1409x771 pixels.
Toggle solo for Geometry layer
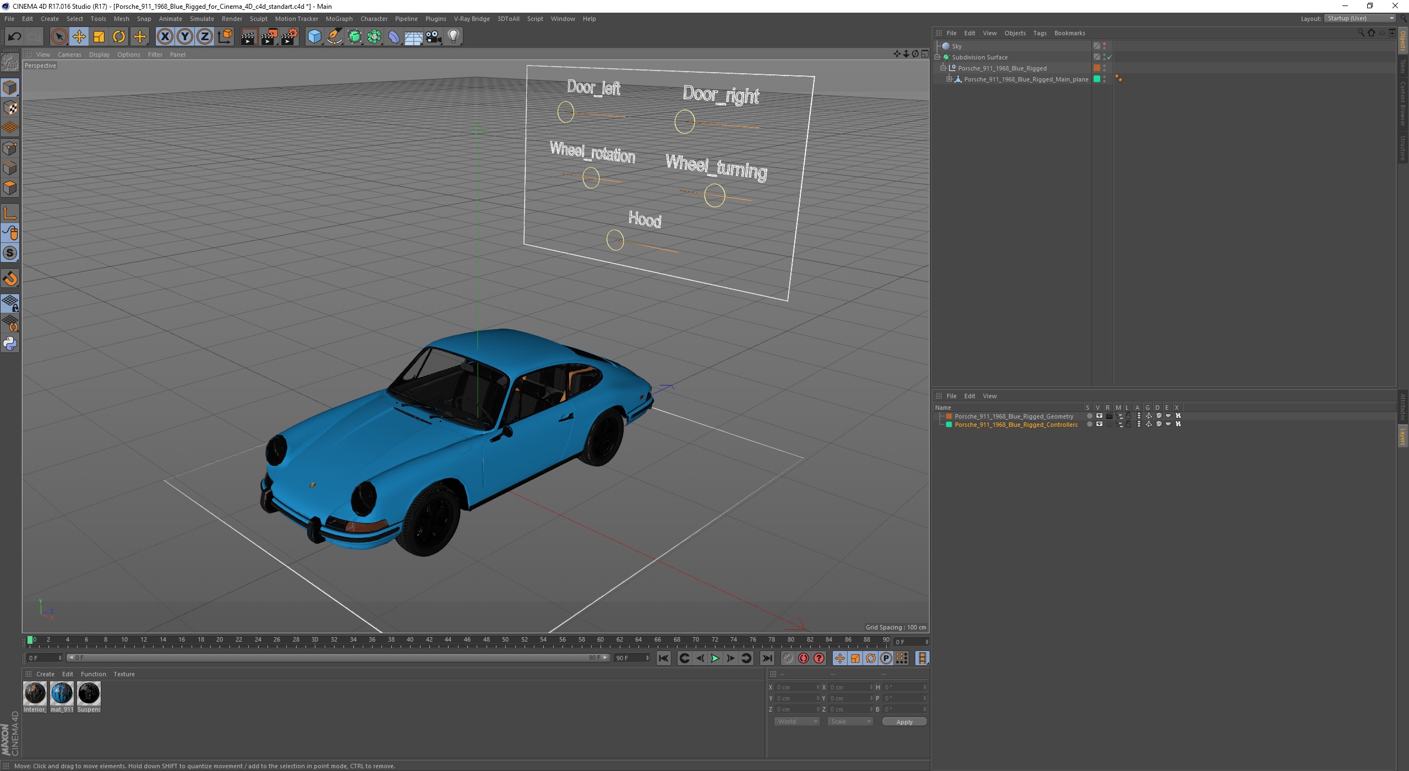pyautogui.click(x=1089, y=416)
